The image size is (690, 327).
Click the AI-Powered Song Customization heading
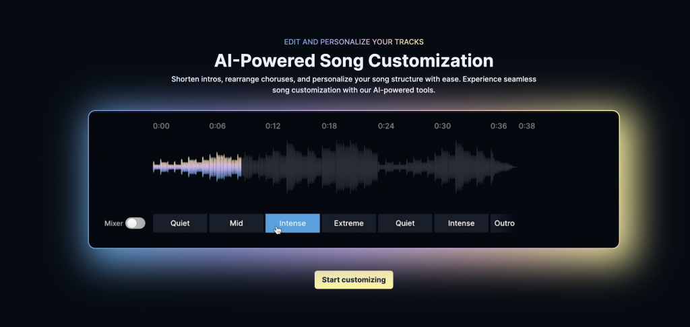coord(354,61)
